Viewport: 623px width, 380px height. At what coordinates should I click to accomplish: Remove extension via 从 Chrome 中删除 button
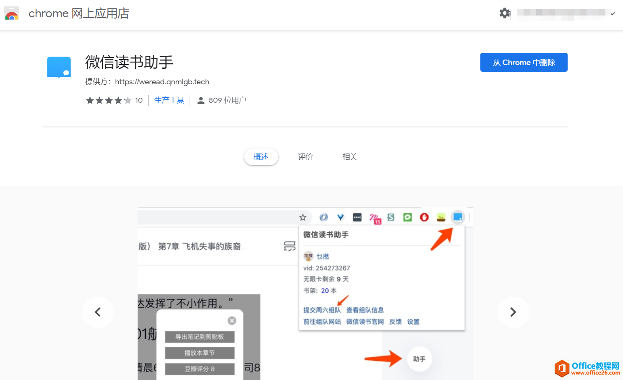pos(524,62)
